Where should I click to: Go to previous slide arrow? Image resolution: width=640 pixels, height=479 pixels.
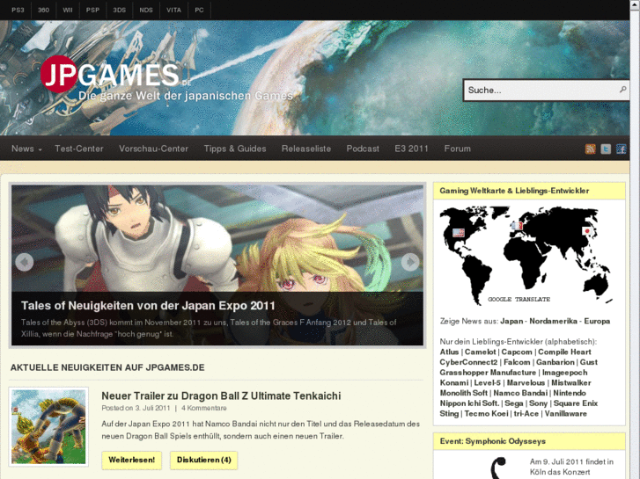[x=25, y=262]
